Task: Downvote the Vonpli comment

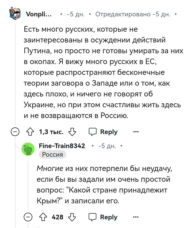Action: 72,132
